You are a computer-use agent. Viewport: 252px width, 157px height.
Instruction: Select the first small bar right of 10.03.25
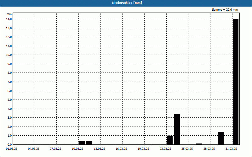pos(82,143)
